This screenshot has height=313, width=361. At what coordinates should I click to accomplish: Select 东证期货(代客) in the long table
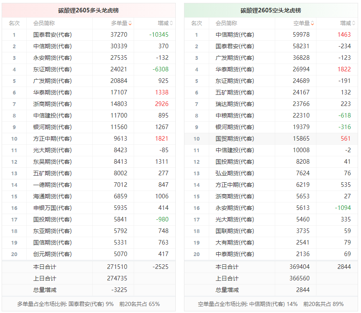(x=52, y=69)
